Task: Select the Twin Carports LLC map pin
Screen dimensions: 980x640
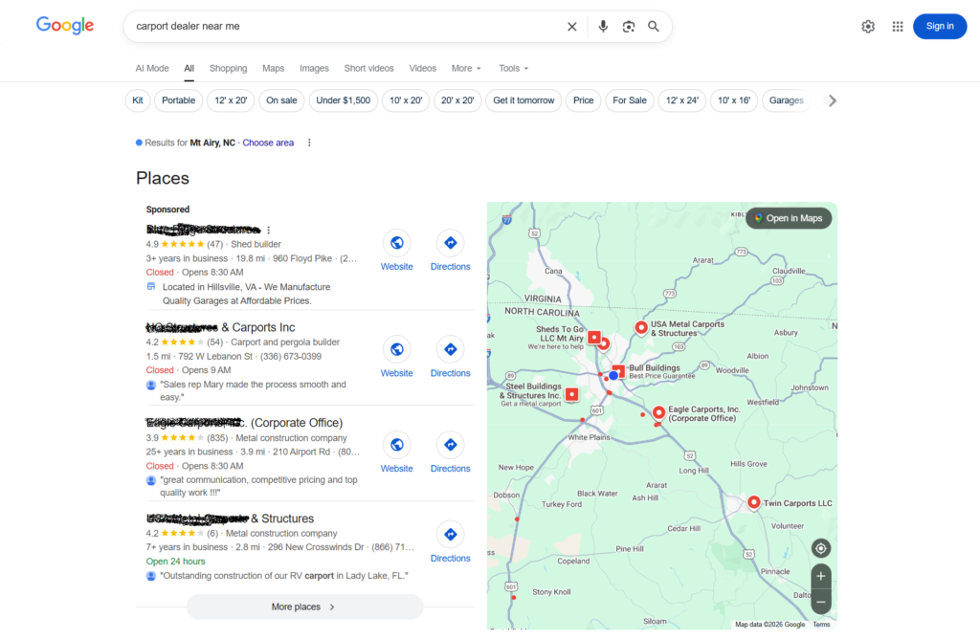Action: tap(753, 501)
